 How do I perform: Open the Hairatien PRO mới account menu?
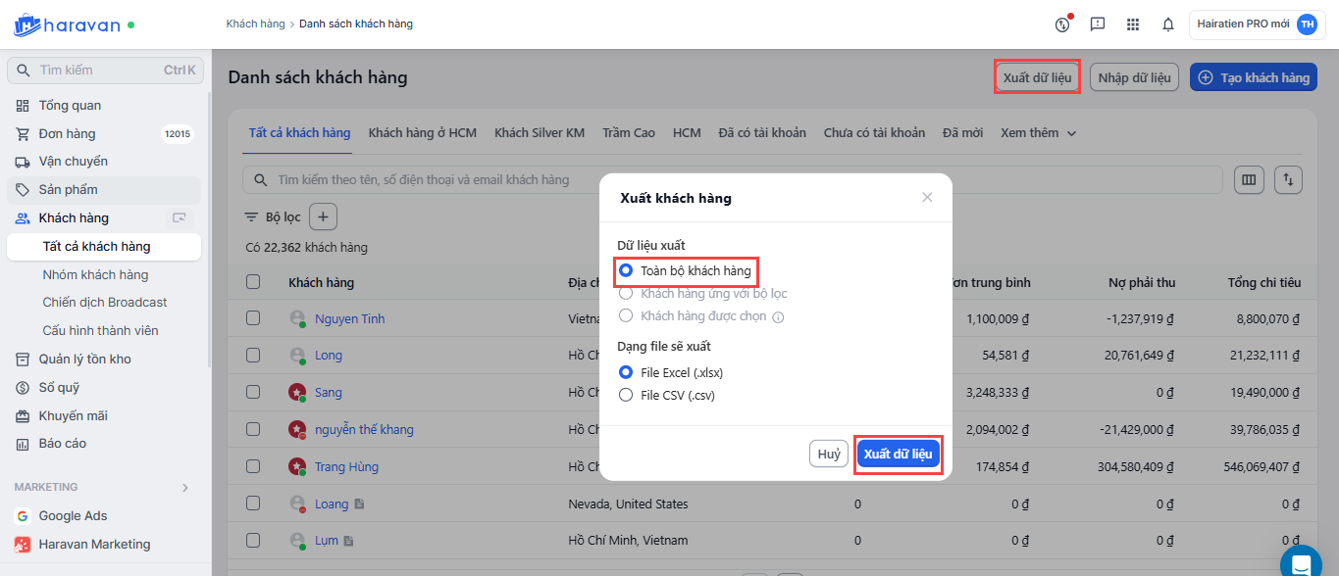click(x=1257, y=24)
